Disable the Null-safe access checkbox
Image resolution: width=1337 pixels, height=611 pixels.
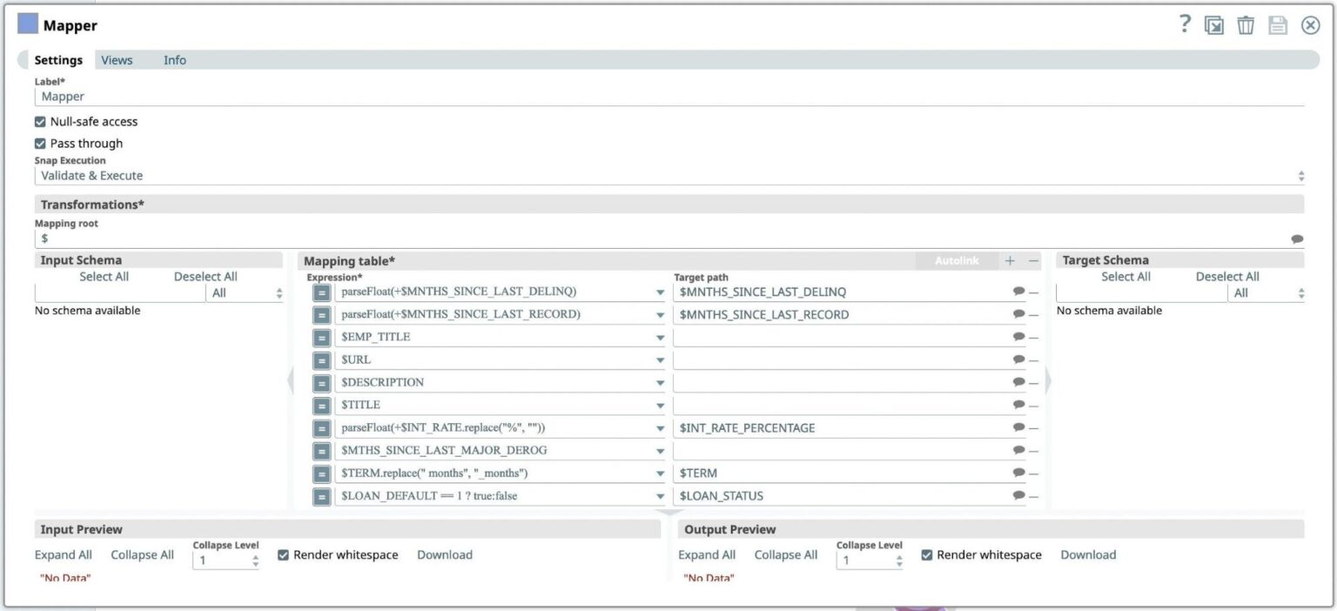point(40,121)
